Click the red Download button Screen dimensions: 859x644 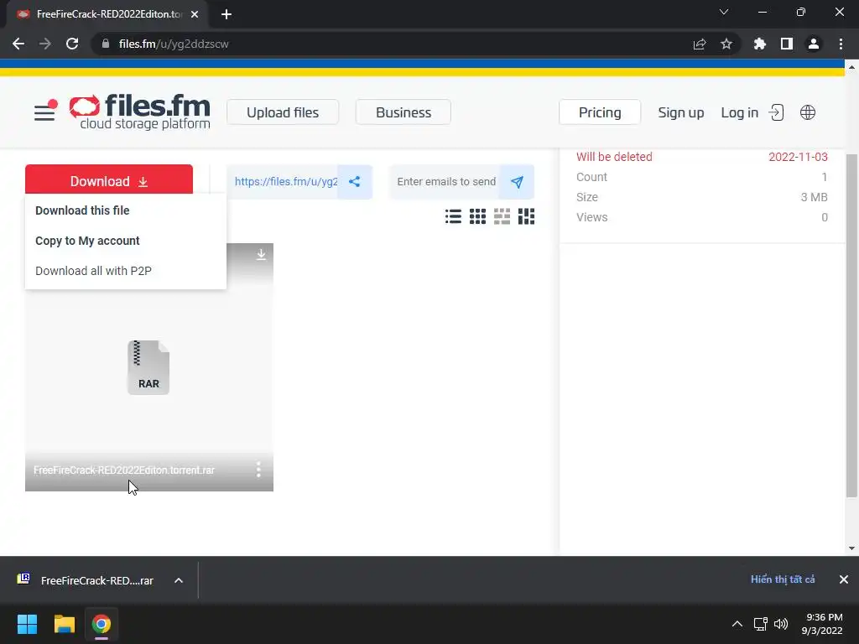109,179
